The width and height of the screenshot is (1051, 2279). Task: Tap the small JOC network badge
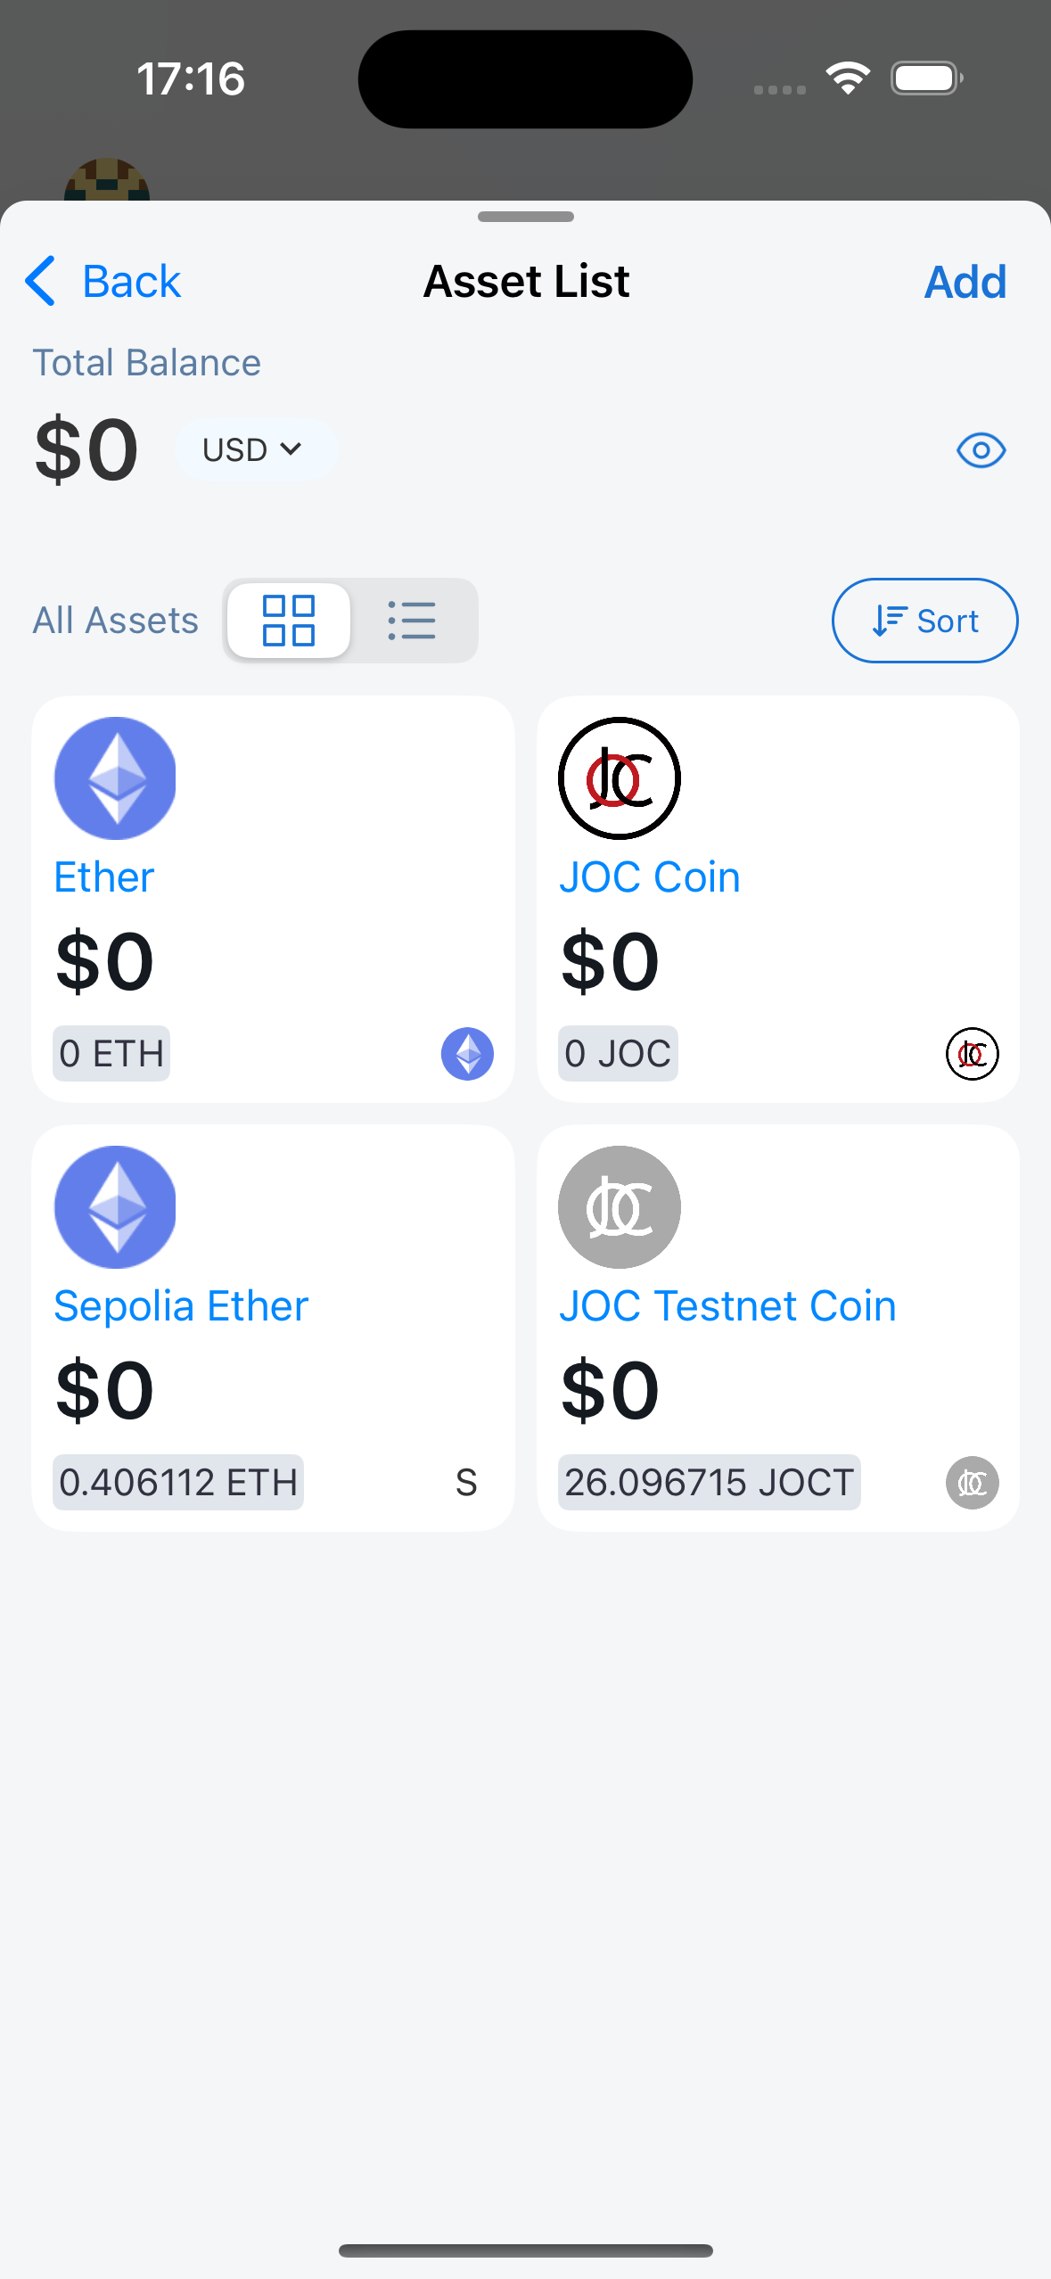(x=972, y=1054)
